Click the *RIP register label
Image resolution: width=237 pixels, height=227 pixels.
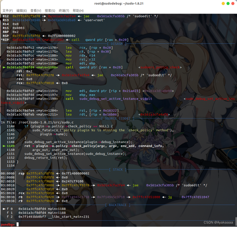[x=5, y=40]
